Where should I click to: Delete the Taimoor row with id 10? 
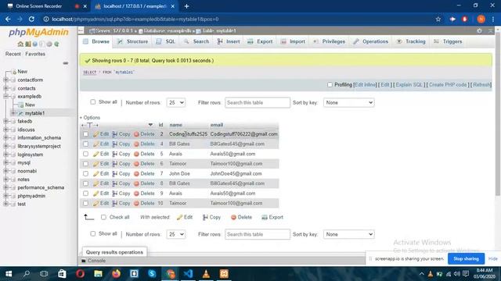[144, 203]
